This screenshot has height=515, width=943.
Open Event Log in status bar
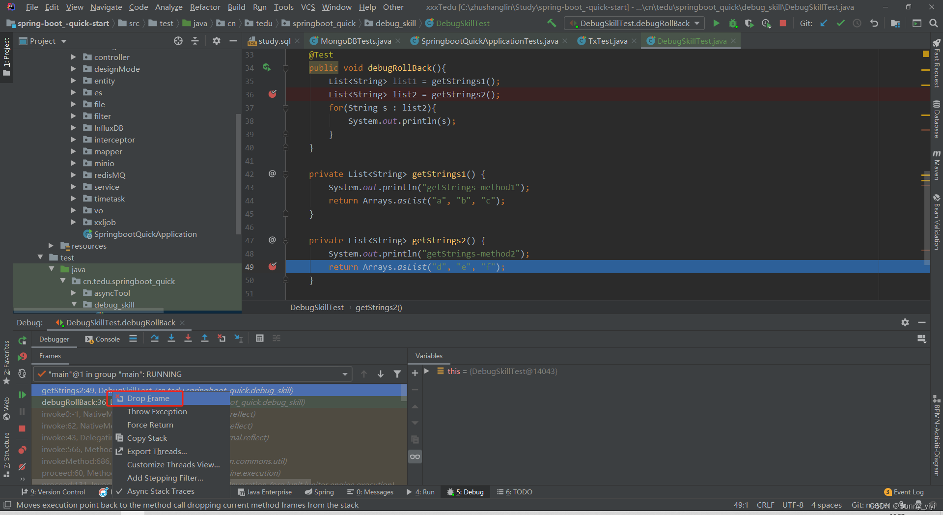point(904,492)
